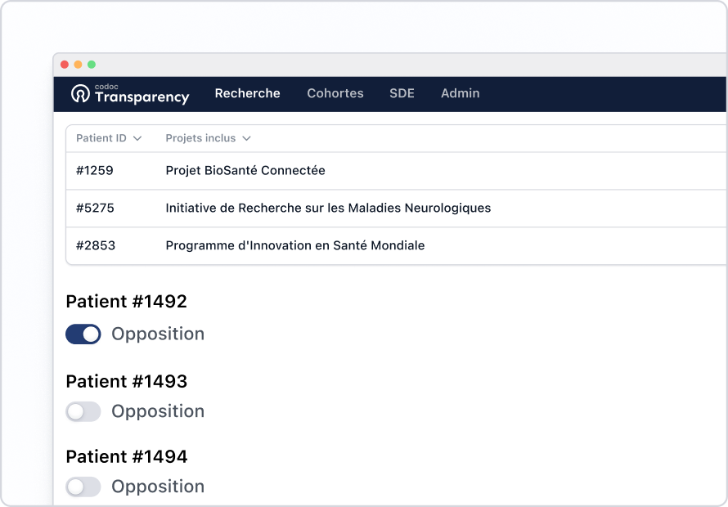The width and height of the screenshot is (728, 507).
Task: Click the yellow minimize window button
Action: 78,65
